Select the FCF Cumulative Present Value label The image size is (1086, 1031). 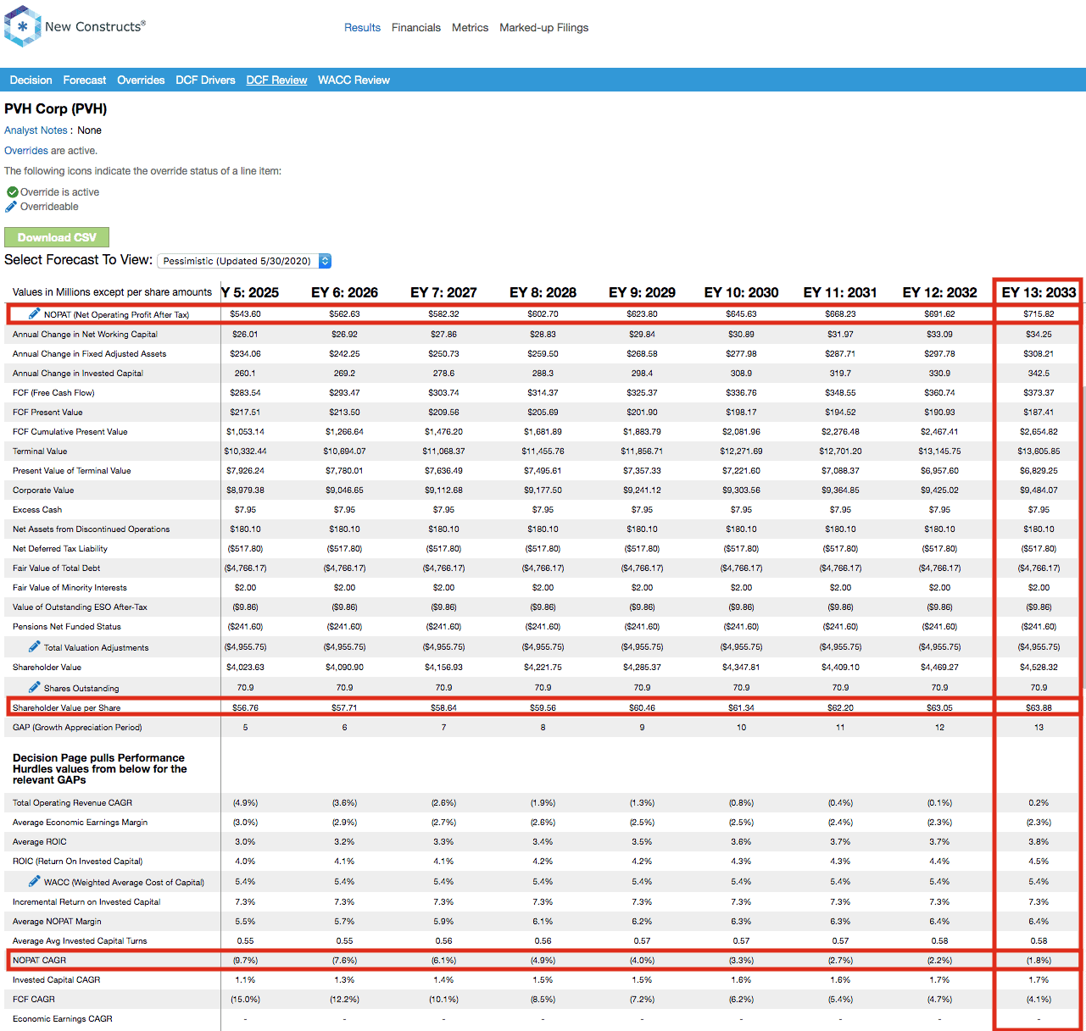tap(70, 431)
